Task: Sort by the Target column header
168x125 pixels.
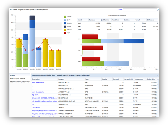Action: click(141, 20)
